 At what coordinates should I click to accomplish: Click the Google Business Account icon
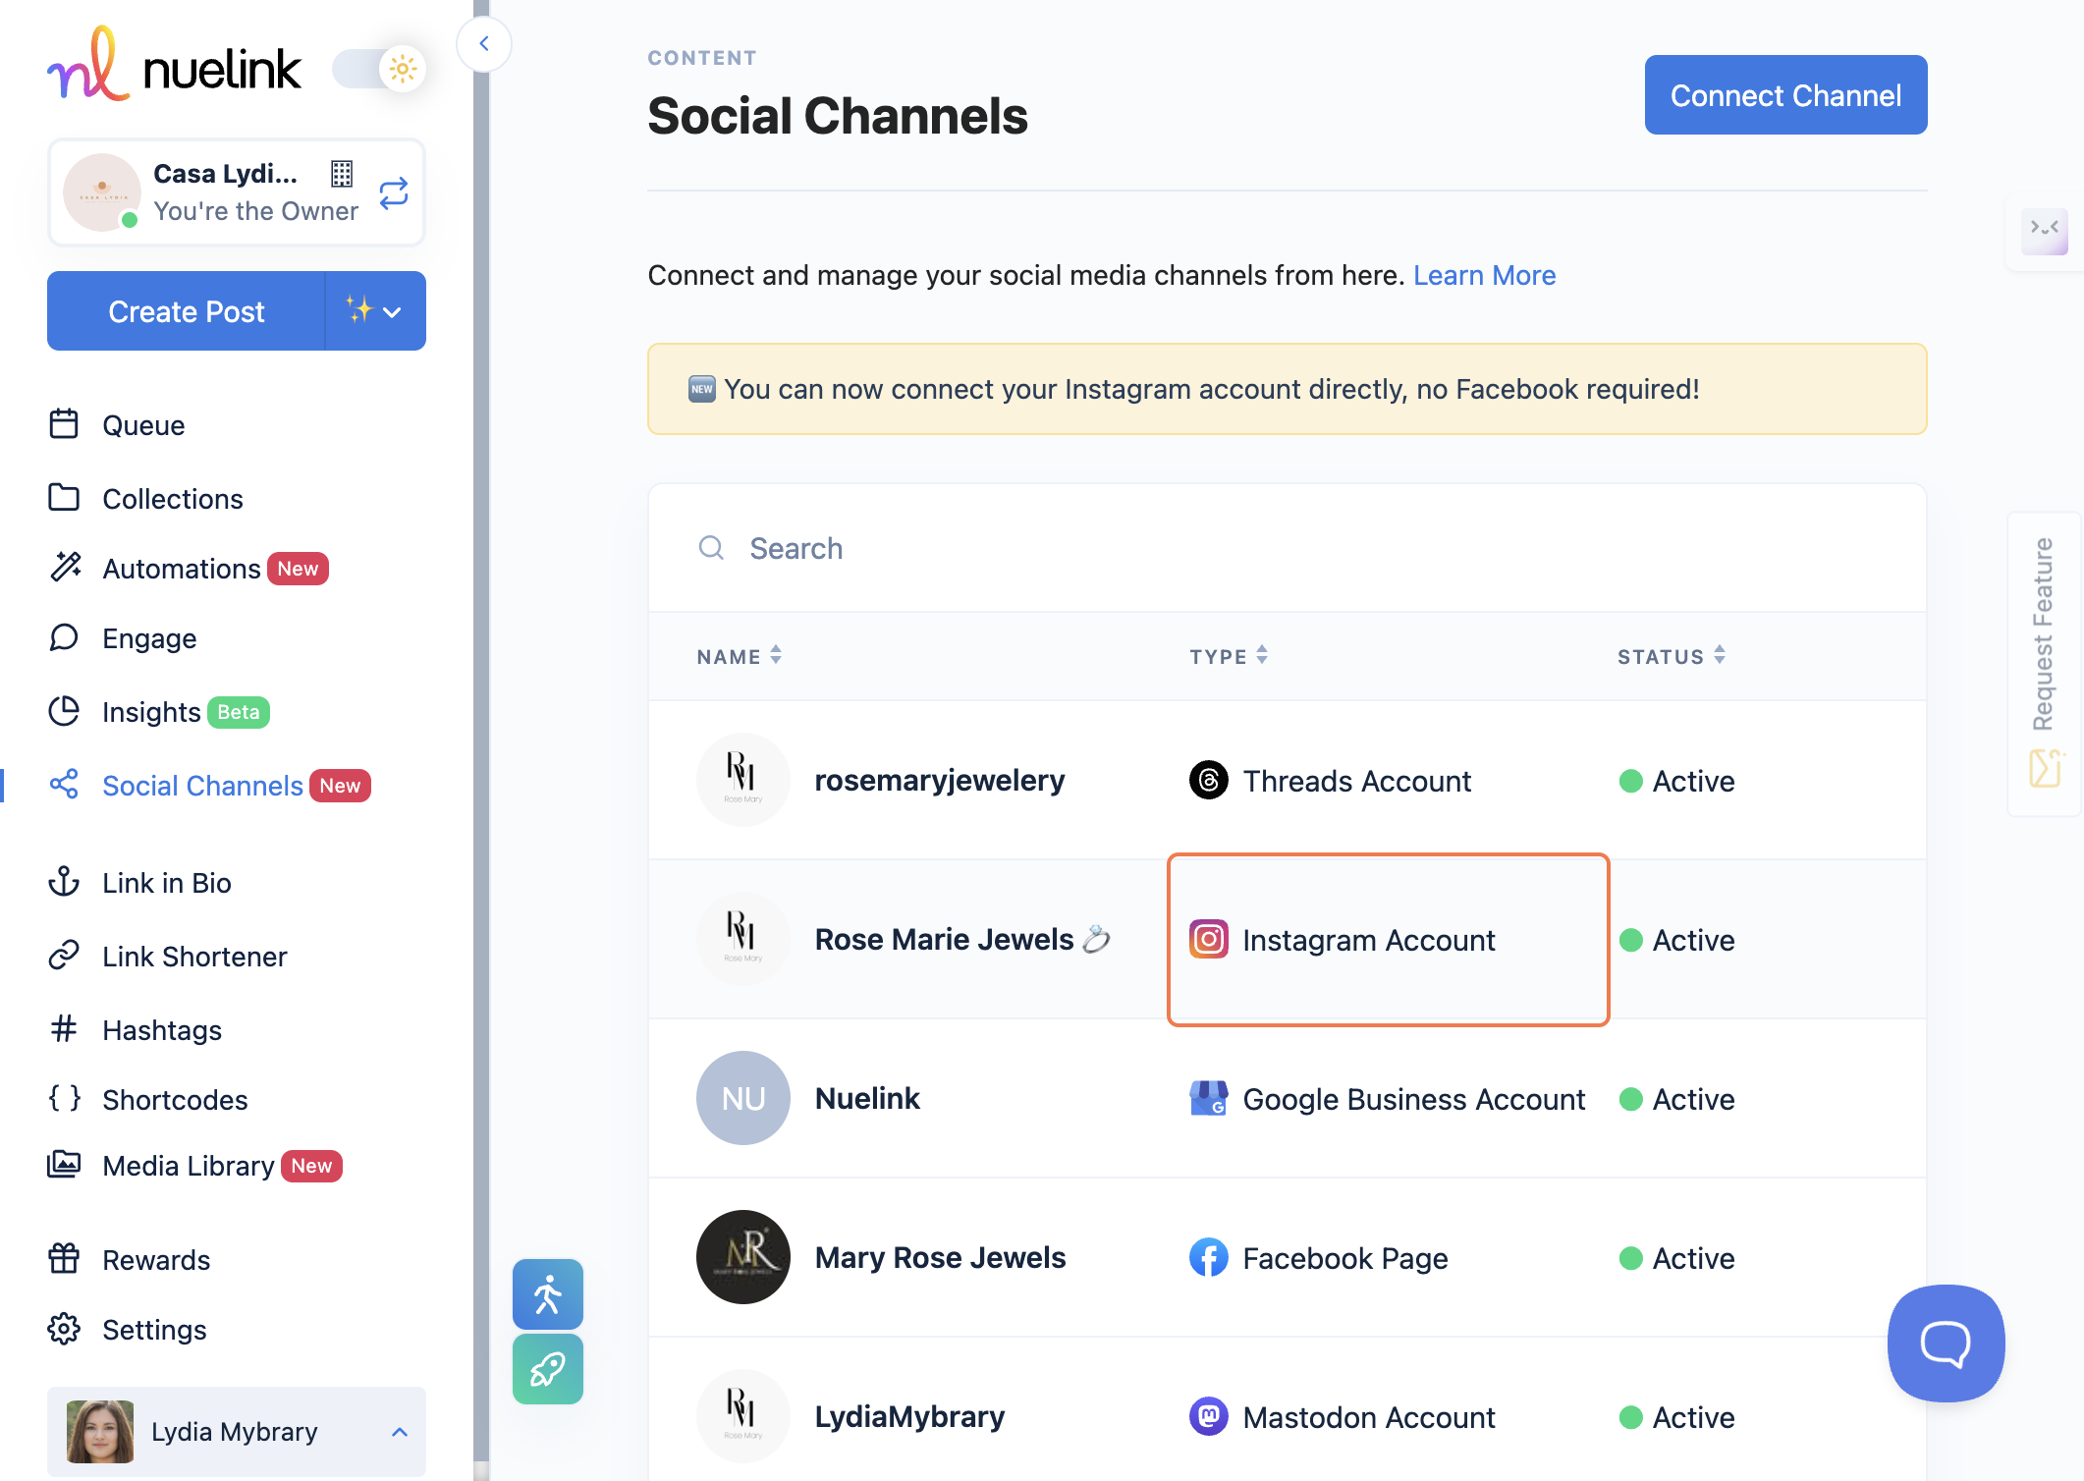tap(1208, 1098)
